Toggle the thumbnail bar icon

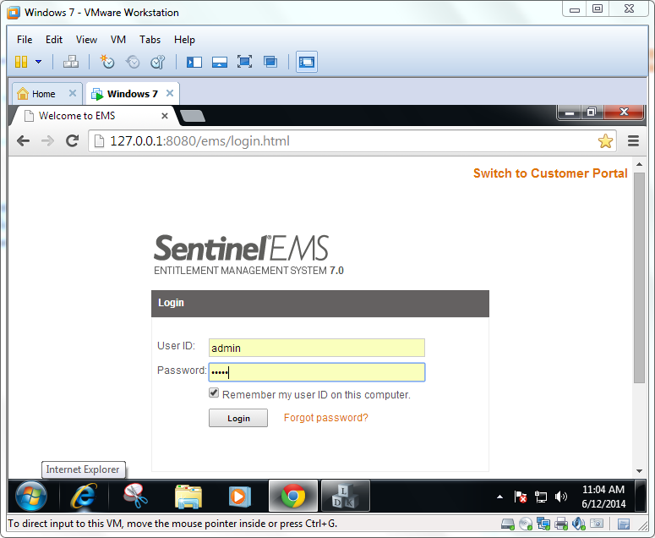pyautogui.click(x=220, y=63)
